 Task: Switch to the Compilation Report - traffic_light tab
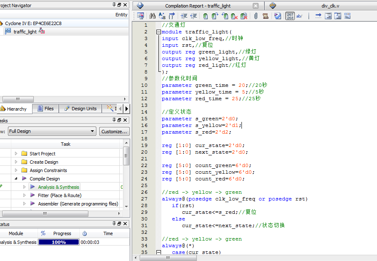(x=198, y=6)
